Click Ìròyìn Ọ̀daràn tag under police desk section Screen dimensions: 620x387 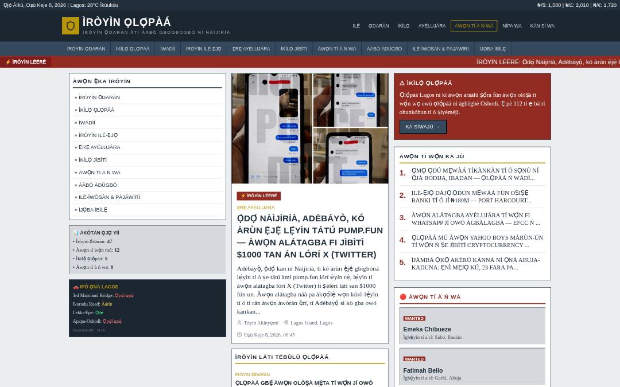(252, 374)
